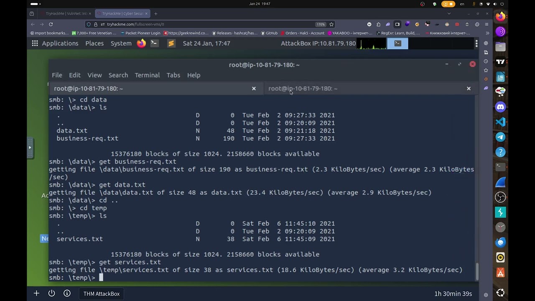
Task: Open Orders - Hak5 - Account bookmark
Action: [303, 33]
